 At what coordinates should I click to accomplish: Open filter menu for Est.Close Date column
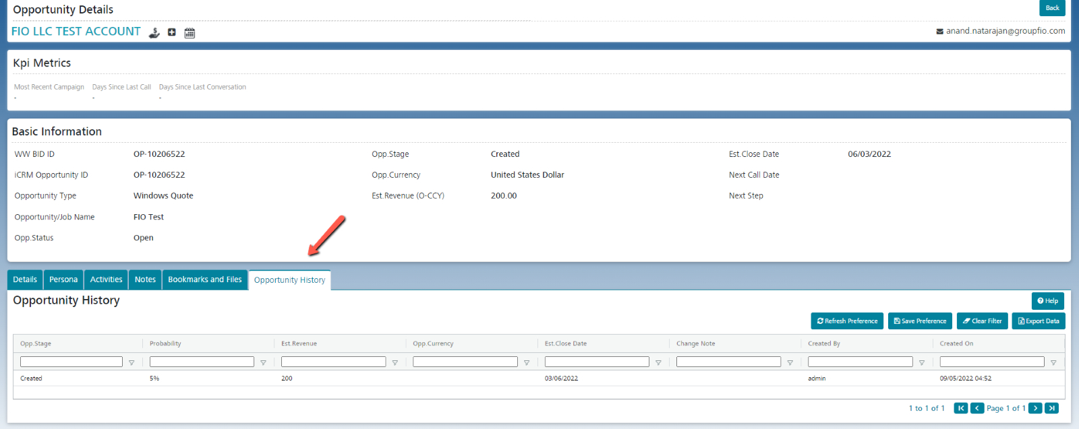point(658,362)
